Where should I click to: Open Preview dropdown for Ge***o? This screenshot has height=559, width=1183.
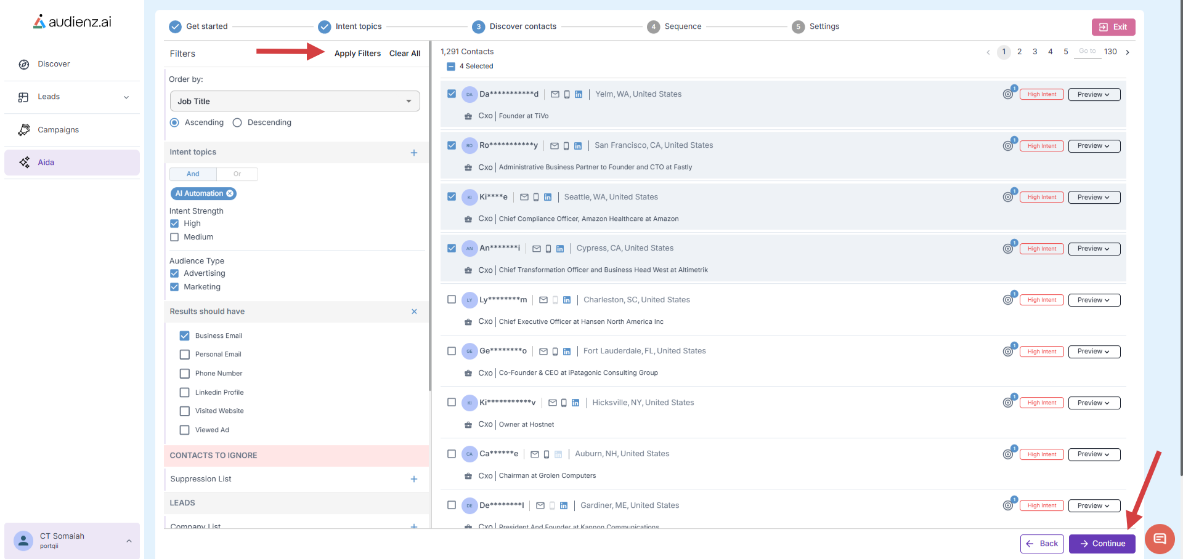[1094, 352]
